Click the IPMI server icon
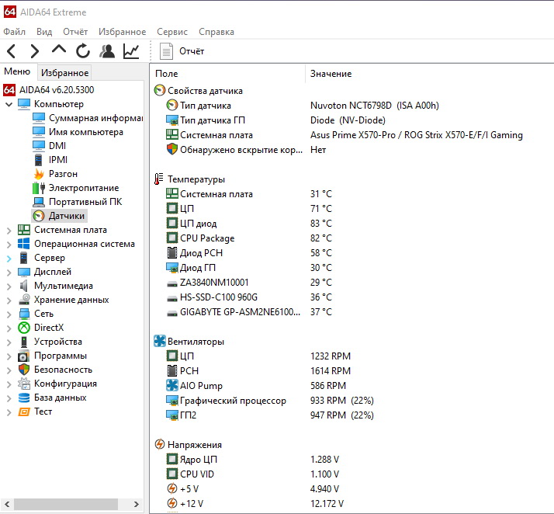554x514 pixels. pyautogui.click(x=39, y=160)
